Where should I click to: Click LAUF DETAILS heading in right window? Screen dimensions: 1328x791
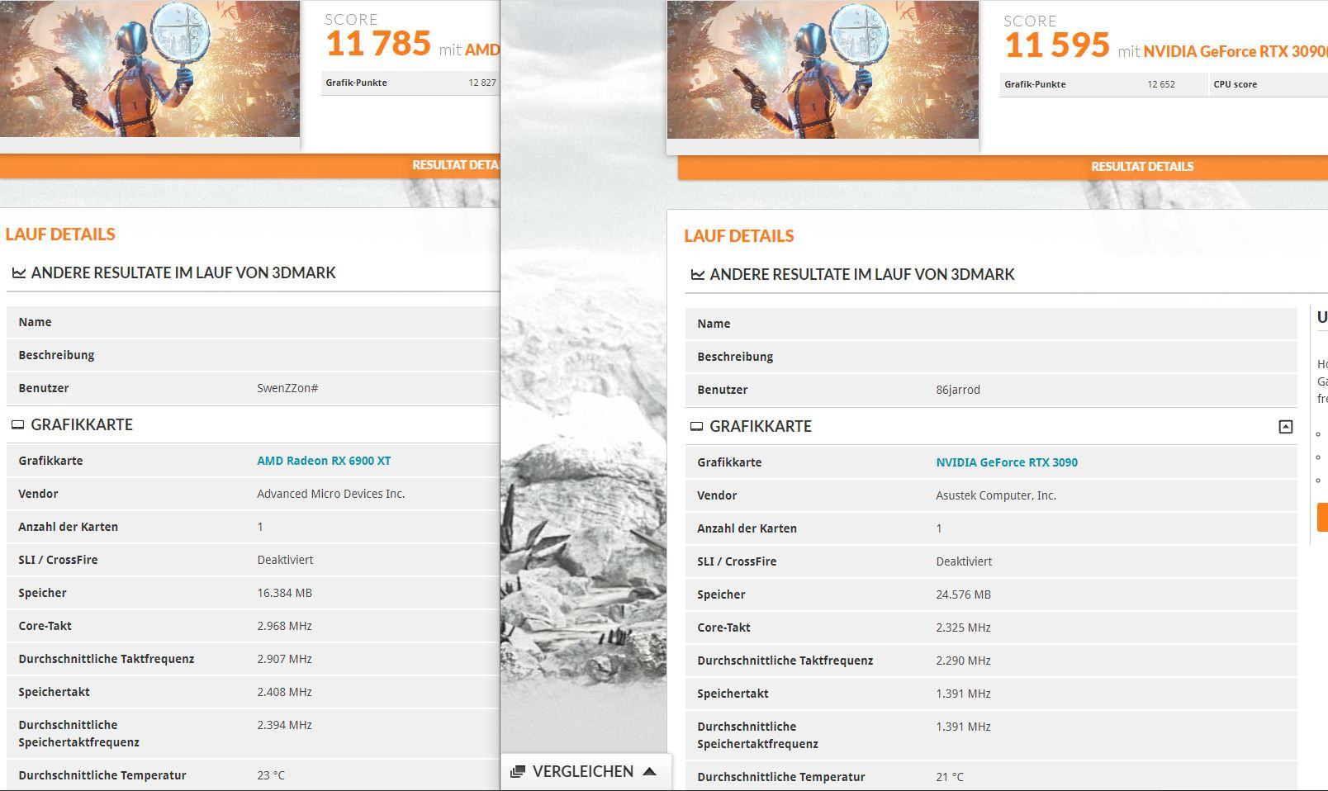point(739,236)
